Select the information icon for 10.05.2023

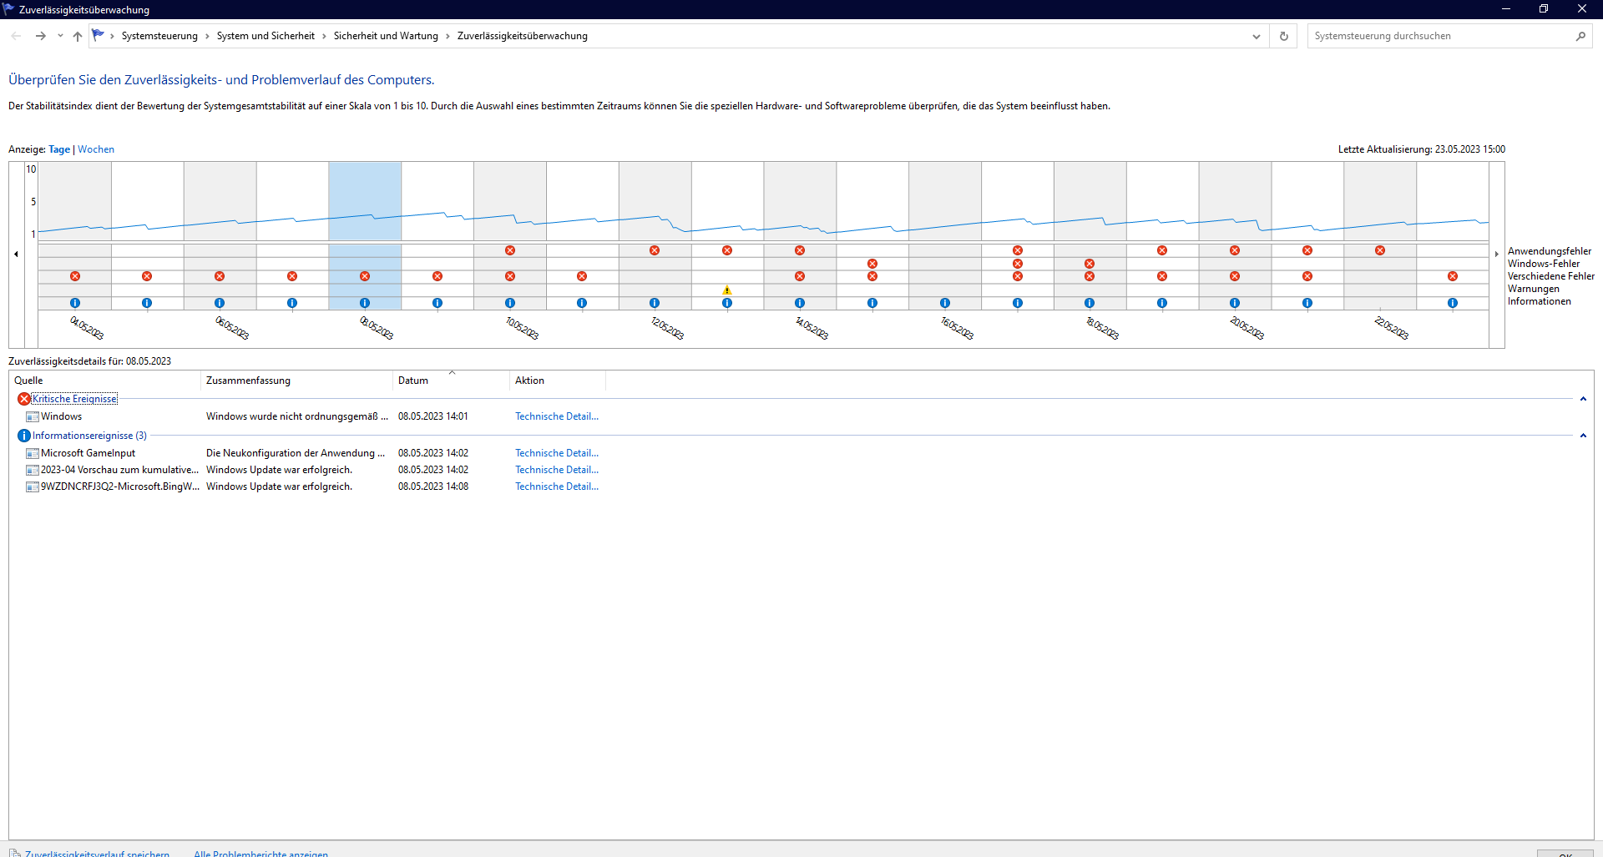coord(510,303)
